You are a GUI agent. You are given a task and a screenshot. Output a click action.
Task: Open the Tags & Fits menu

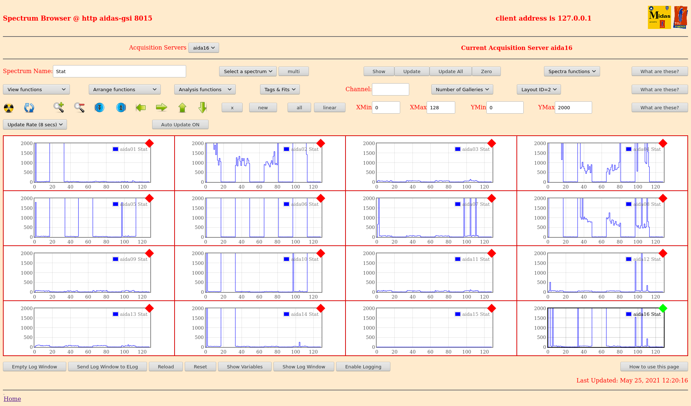(x=280, y=89)
